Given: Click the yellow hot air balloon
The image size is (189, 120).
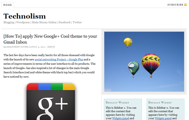Looking at the screenshot, I should point(128,42).
